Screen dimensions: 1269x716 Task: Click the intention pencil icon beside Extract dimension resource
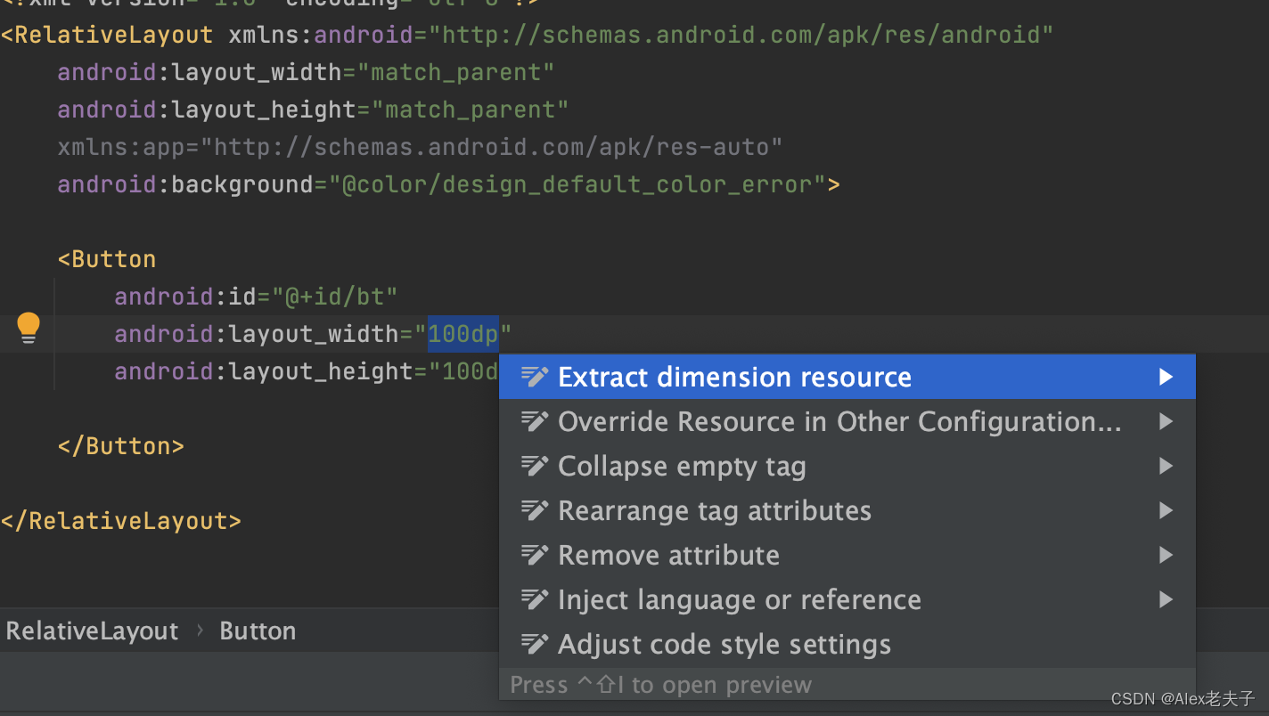pos(535,377)
